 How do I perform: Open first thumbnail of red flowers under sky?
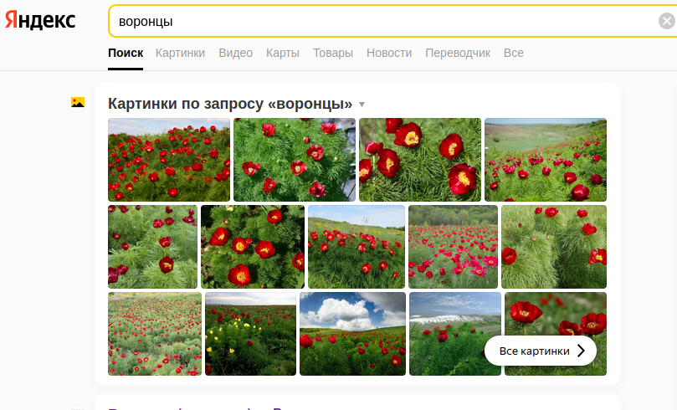tap(169, 160)
